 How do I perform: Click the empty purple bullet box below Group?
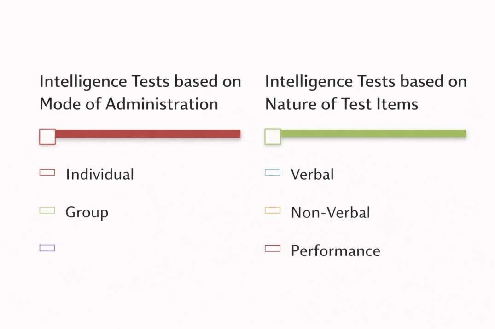pos(47,248)
